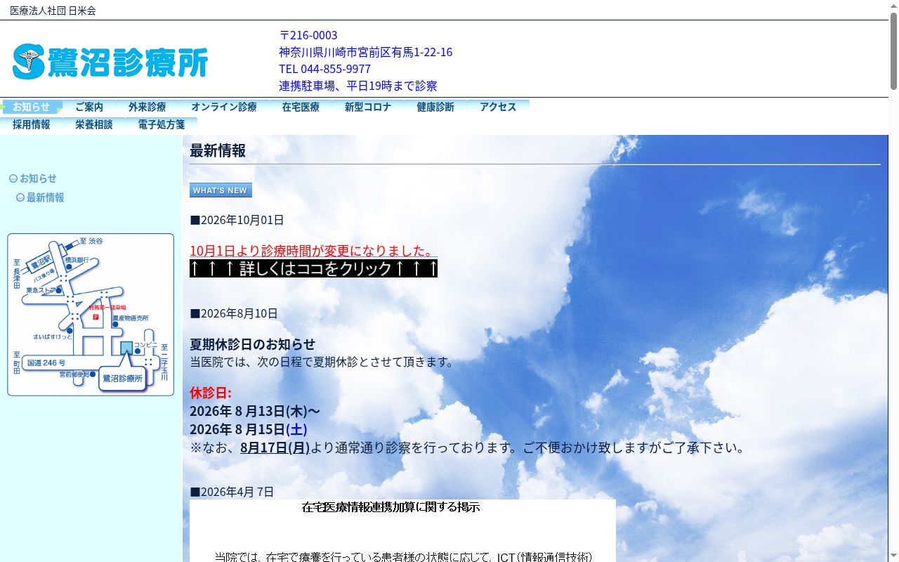This screenshot has width=899, height=562.
Task: Click the 2026年 8 月13日(木)～ text
Action: point(255,411)
